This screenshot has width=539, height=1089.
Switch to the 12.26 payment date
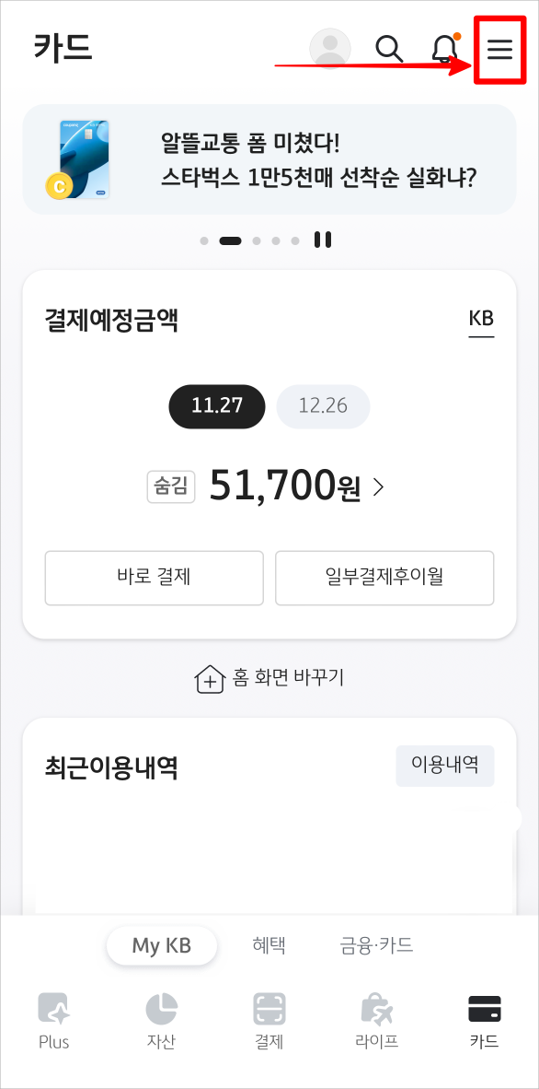(x=323, y=405)
